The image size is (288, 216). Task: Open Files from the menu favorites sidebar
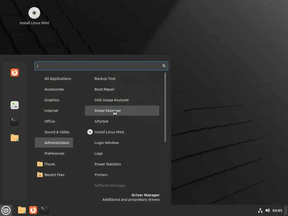click(15, 138)
